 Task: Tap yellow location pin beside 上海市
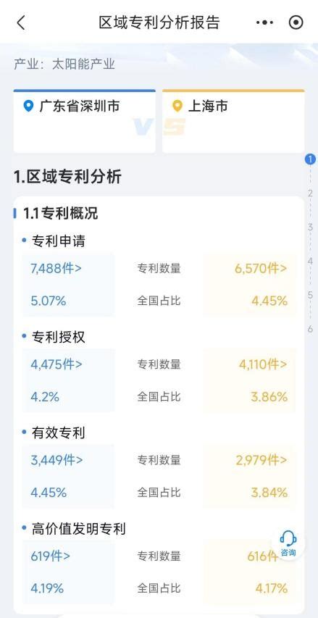pyautogui.click(x=177, y=106)
